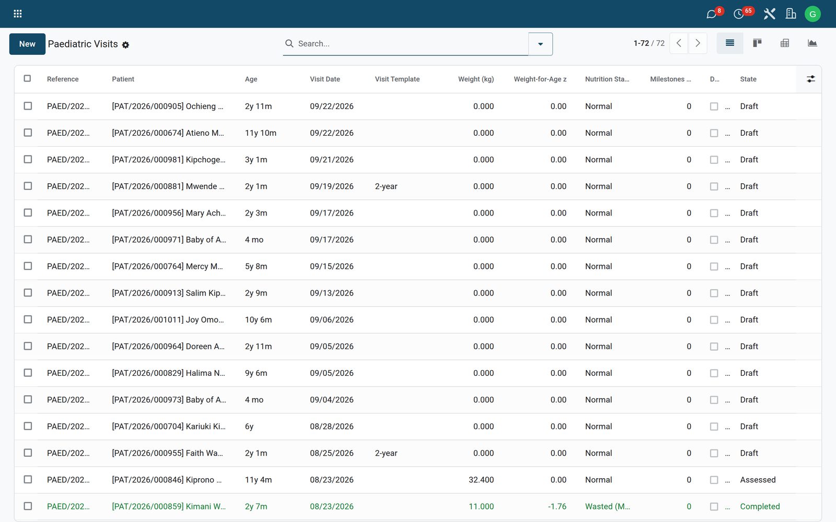Open the debug tools wrench icon
The width and height of the screenshot is (836, 522).
[769, 14]
